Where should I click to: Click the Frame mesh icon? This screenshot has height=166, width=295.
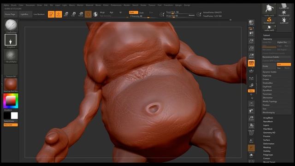pos(251,104)
